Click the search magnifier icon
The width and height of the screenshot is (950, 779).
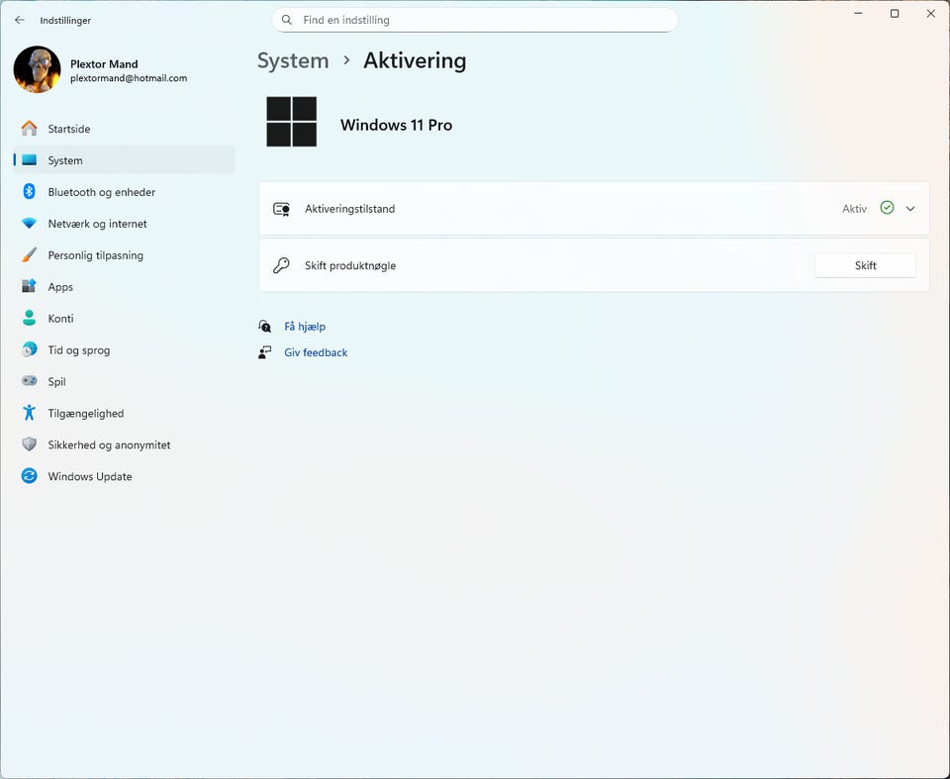click(x=287, y=20)
